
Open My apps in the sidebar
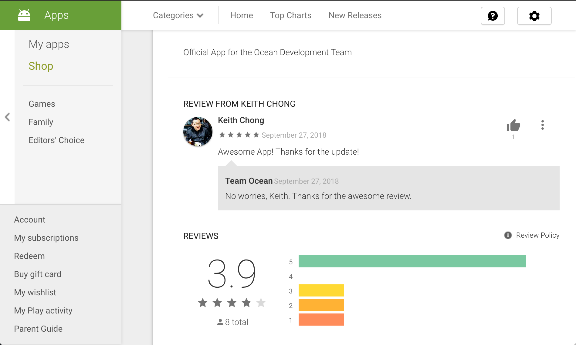tap(49, 44)
